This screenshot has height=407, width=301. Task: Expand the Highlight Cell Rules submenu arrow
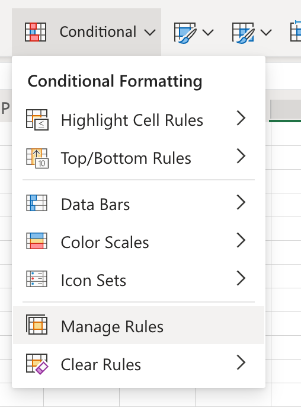click(241, 118)
